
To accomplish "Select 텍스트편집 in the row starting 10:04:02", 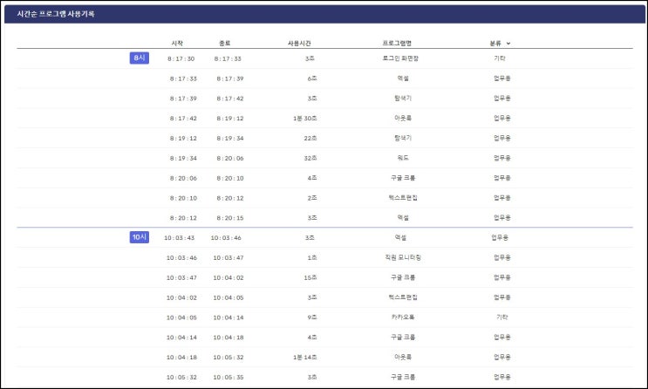I will [x=403, y=297].
